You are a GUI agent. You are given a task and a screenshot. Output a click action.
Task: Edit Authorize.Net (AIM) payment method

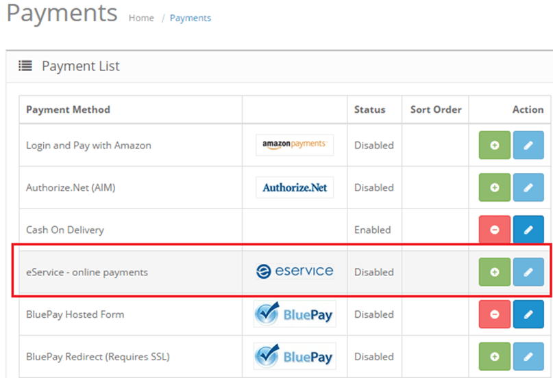coord(528,187)
